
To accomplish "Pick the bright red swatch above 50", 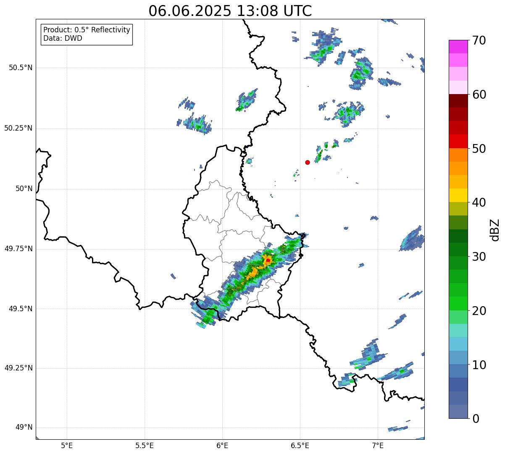I will click(x=458, y=141).
